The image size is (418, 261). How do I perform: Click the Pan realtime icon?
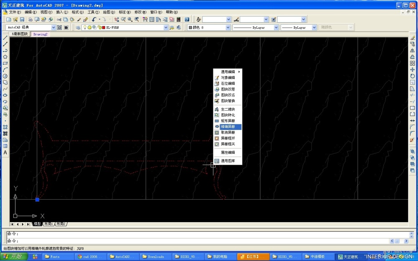[x=117, y=20]
